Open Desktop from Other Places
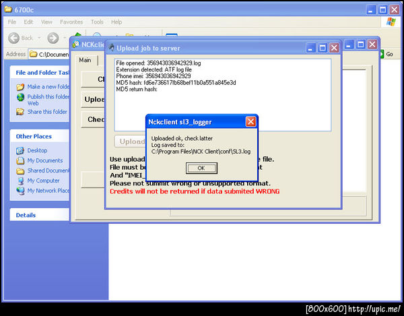 (x=37, y=150)
